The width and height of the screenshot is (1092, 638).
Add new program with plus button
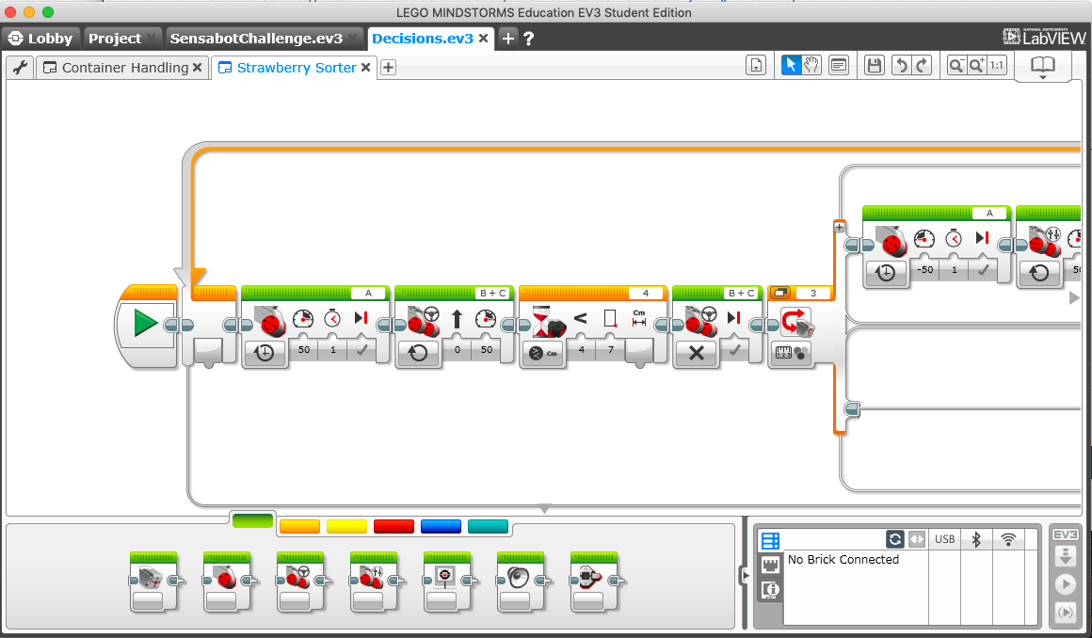pos(389,68)
